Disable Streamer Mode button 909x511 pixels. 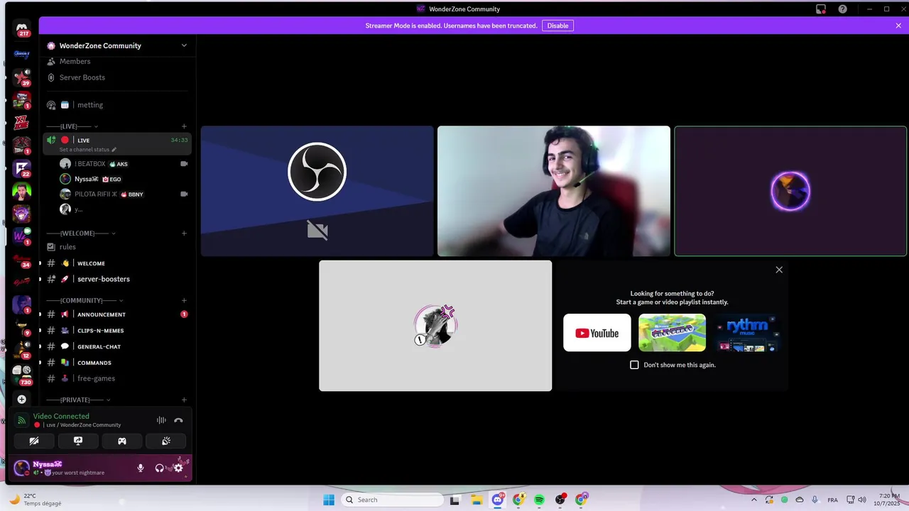pos(557,26)
